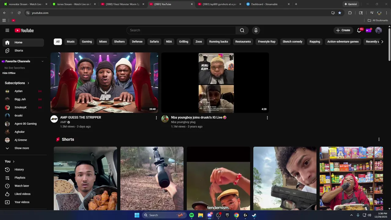Screen dimensions: 391x220
Task: Click Hide Offline under Favorite Channels
Action: [x=9, y=73]
